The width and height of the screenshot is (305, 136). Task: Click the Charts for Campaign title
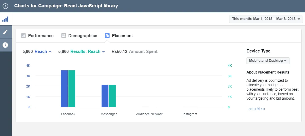click(x=66, y=6)
